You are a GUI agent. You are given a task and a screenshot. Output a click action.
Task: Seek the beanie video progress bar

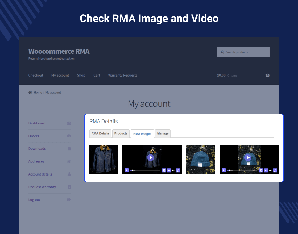[242, 170]
